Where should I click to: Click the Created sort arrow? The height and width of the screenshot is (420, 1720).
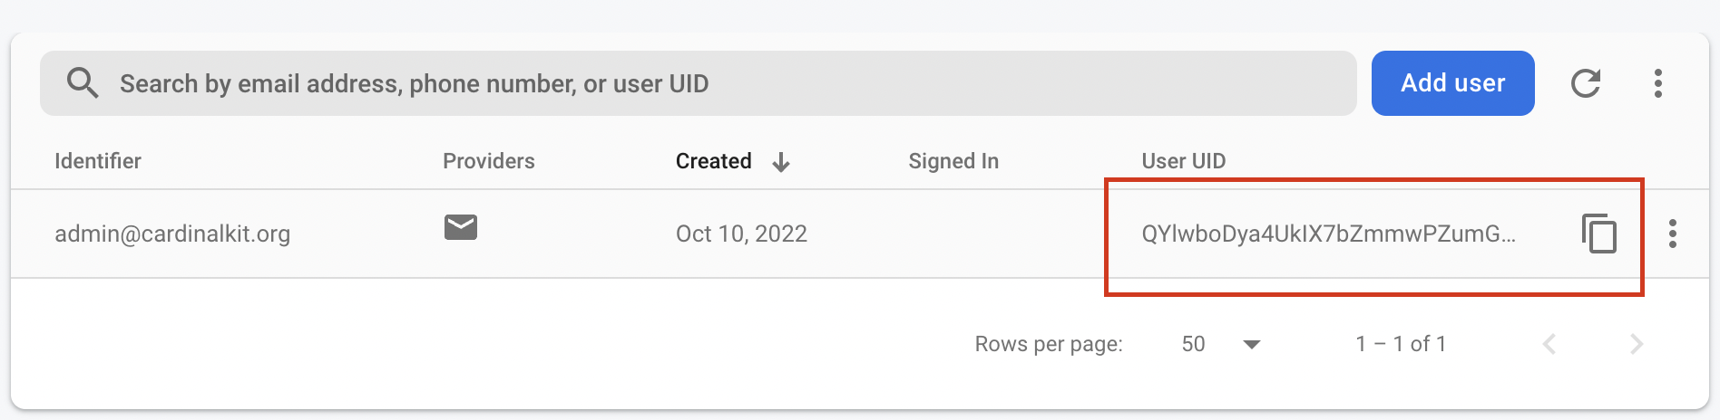pyautogui.click(x=781, y=162)
